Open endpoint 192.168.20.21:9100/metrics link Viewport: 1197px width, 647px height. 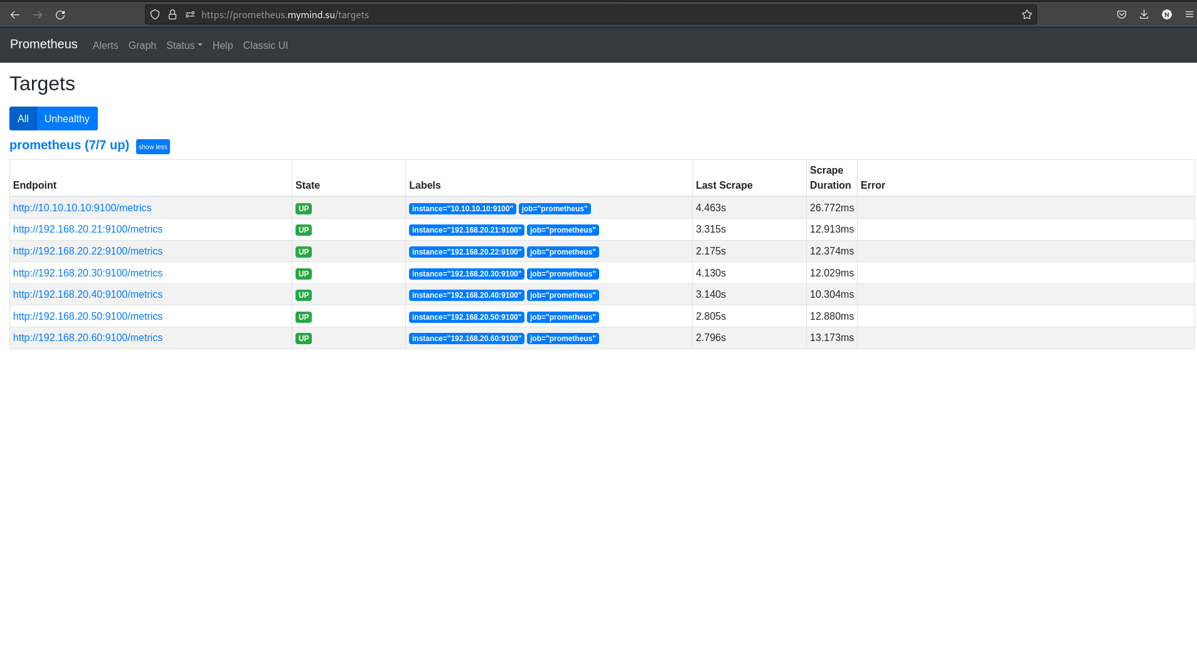point(88,229)
